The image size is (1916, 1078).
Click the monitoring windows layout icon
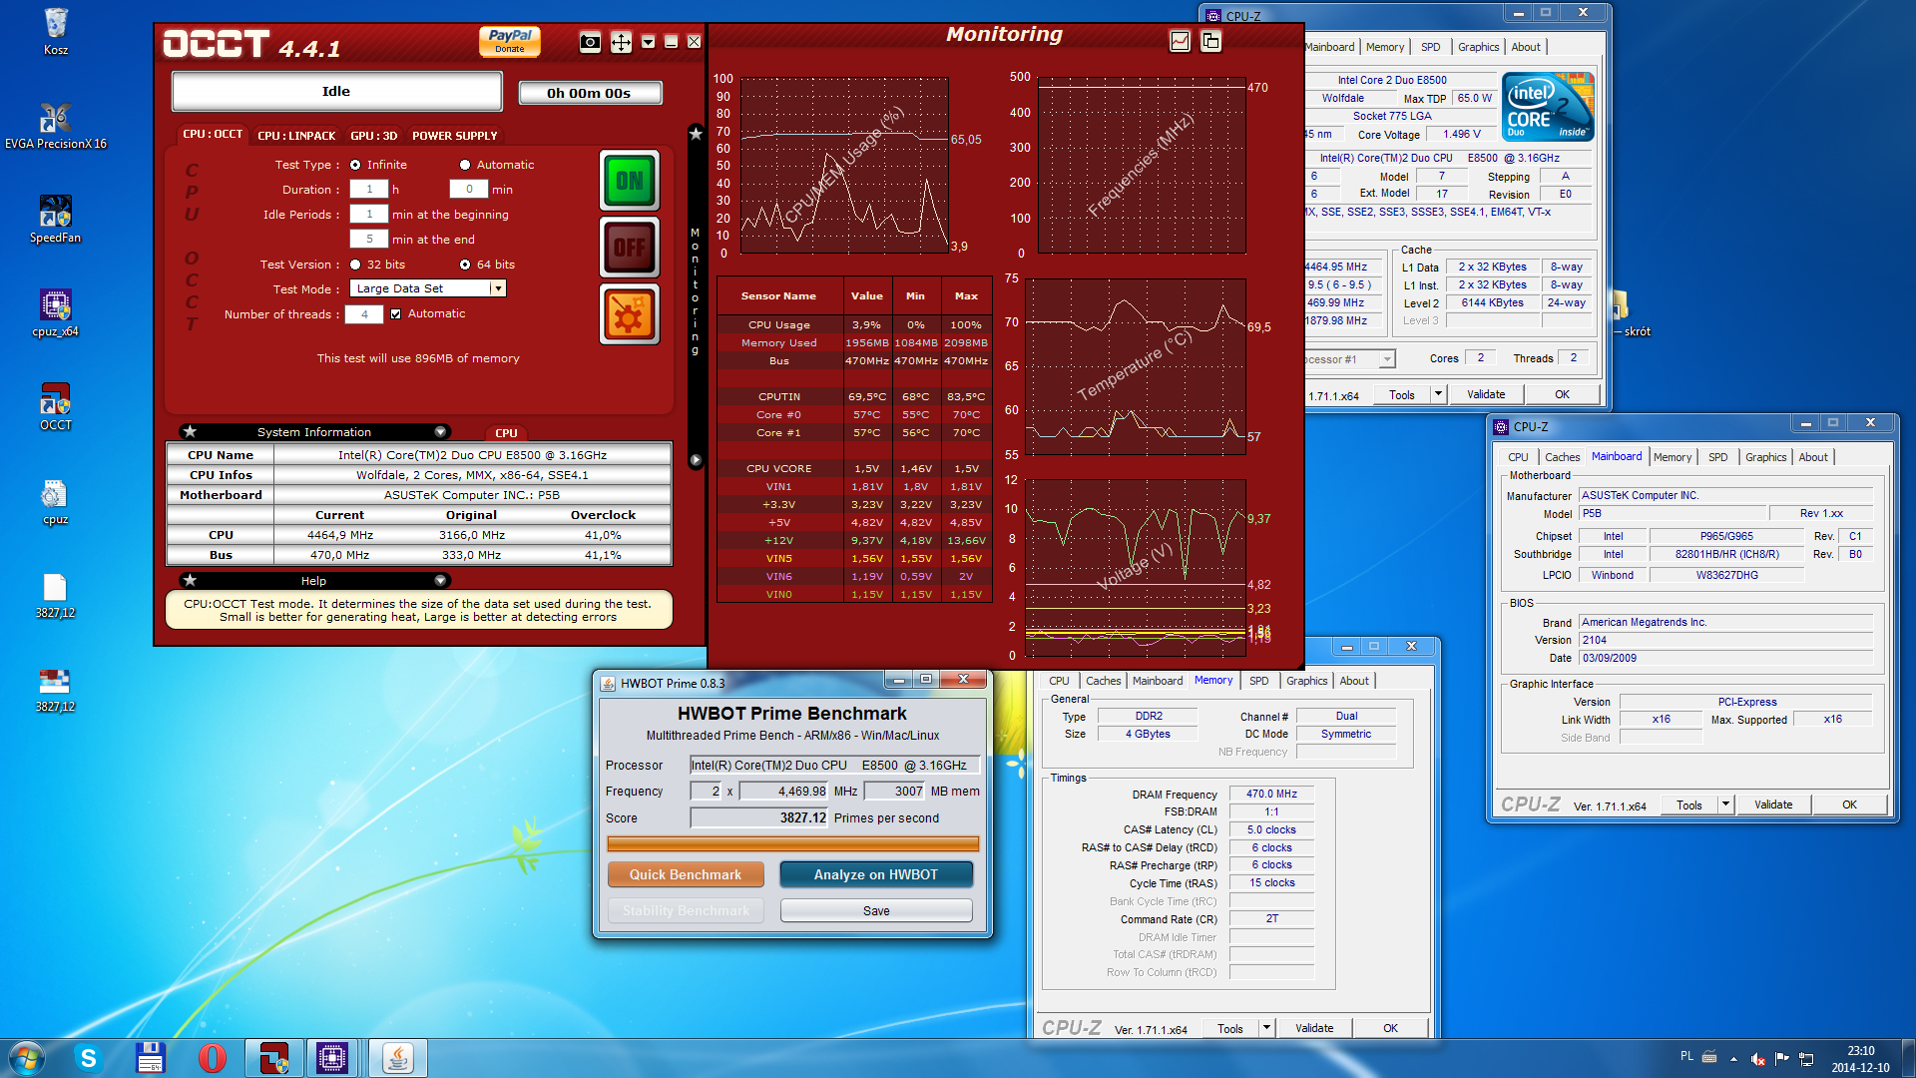[x=1210, y=41]
